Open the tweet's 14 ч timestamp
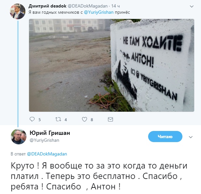Viewport: 201px width, 194px height. [116, 6]
